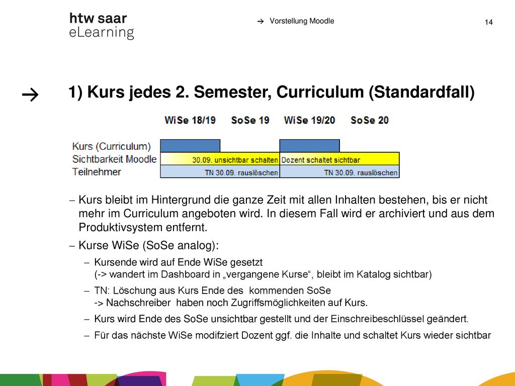Screen dimensions: 515x386
Task: Click the bullet Kurse WiSe (SoSe analog)
Action: [148, 245]
